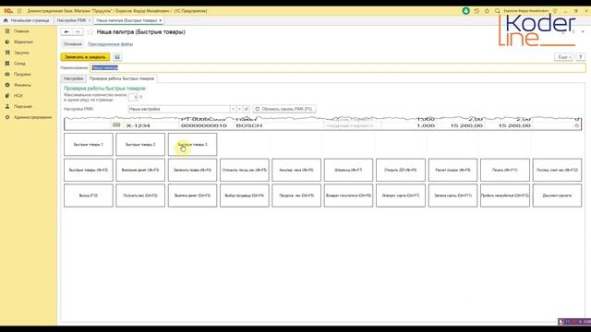Save with the floppy disk icon
This screenshot has height=332, width=591.
[x=117, y=57]
